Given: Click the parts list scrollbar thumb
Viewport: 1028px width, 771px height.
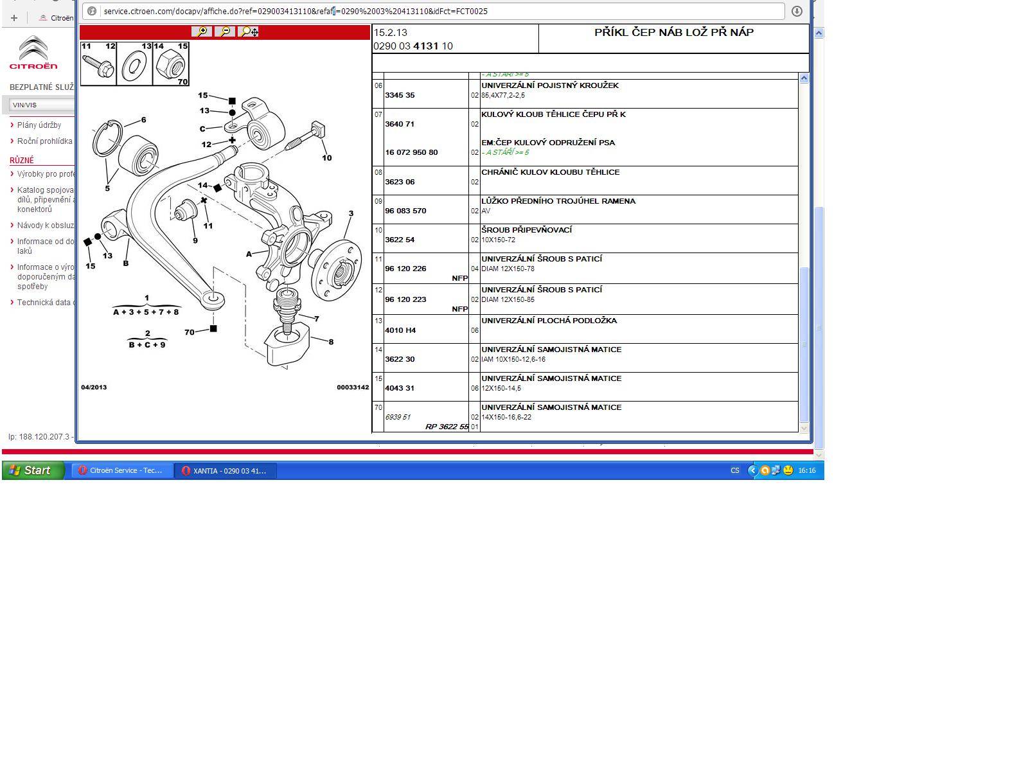Looking at the screenshot, I should tap(804, 344).
